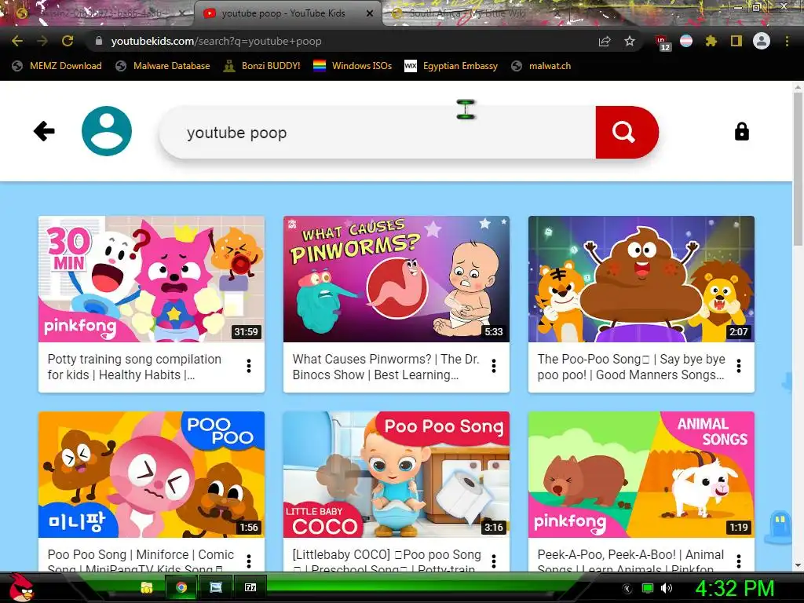Click the site padlock icon in address bar
The image size is (804, 603).
tap(99, 41)
